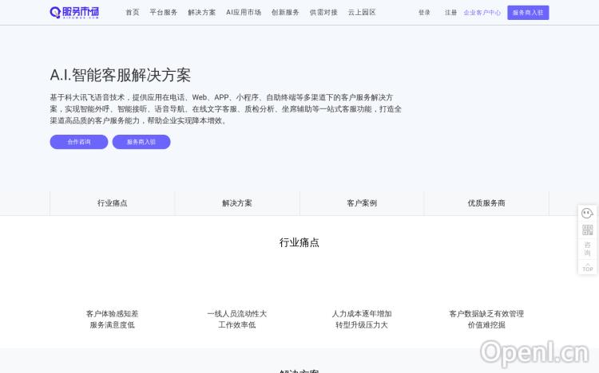Expand the 解决方案 navigation menu
The height and width of the screenshot is (373, 599).
coord(201,13)
